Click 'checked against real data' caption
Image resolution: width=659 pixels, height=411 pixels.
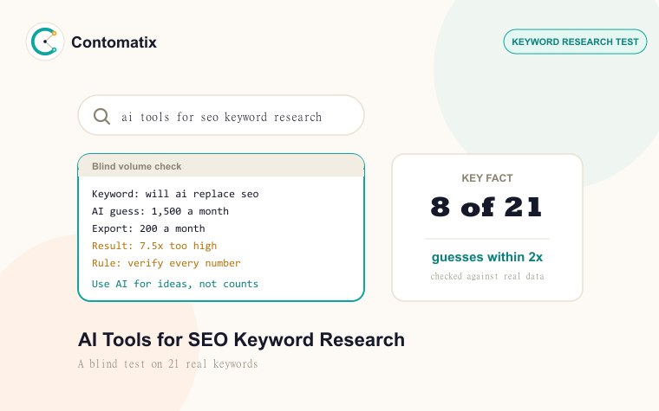tap(487, 276)
